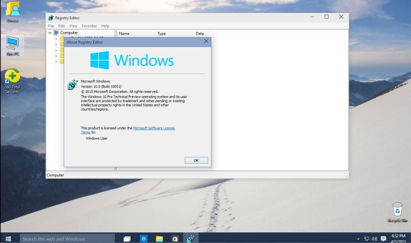This screenshot has height=243, width=411.
Task: Click the Name column header
Action: 136,34
